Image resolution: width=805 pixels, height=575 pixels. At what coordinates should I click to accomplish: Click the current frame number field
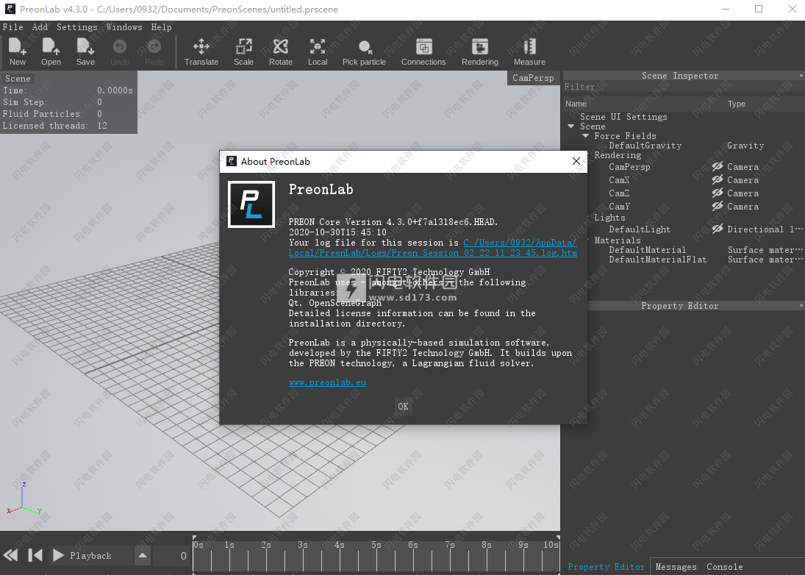click(x=170, y=555)
